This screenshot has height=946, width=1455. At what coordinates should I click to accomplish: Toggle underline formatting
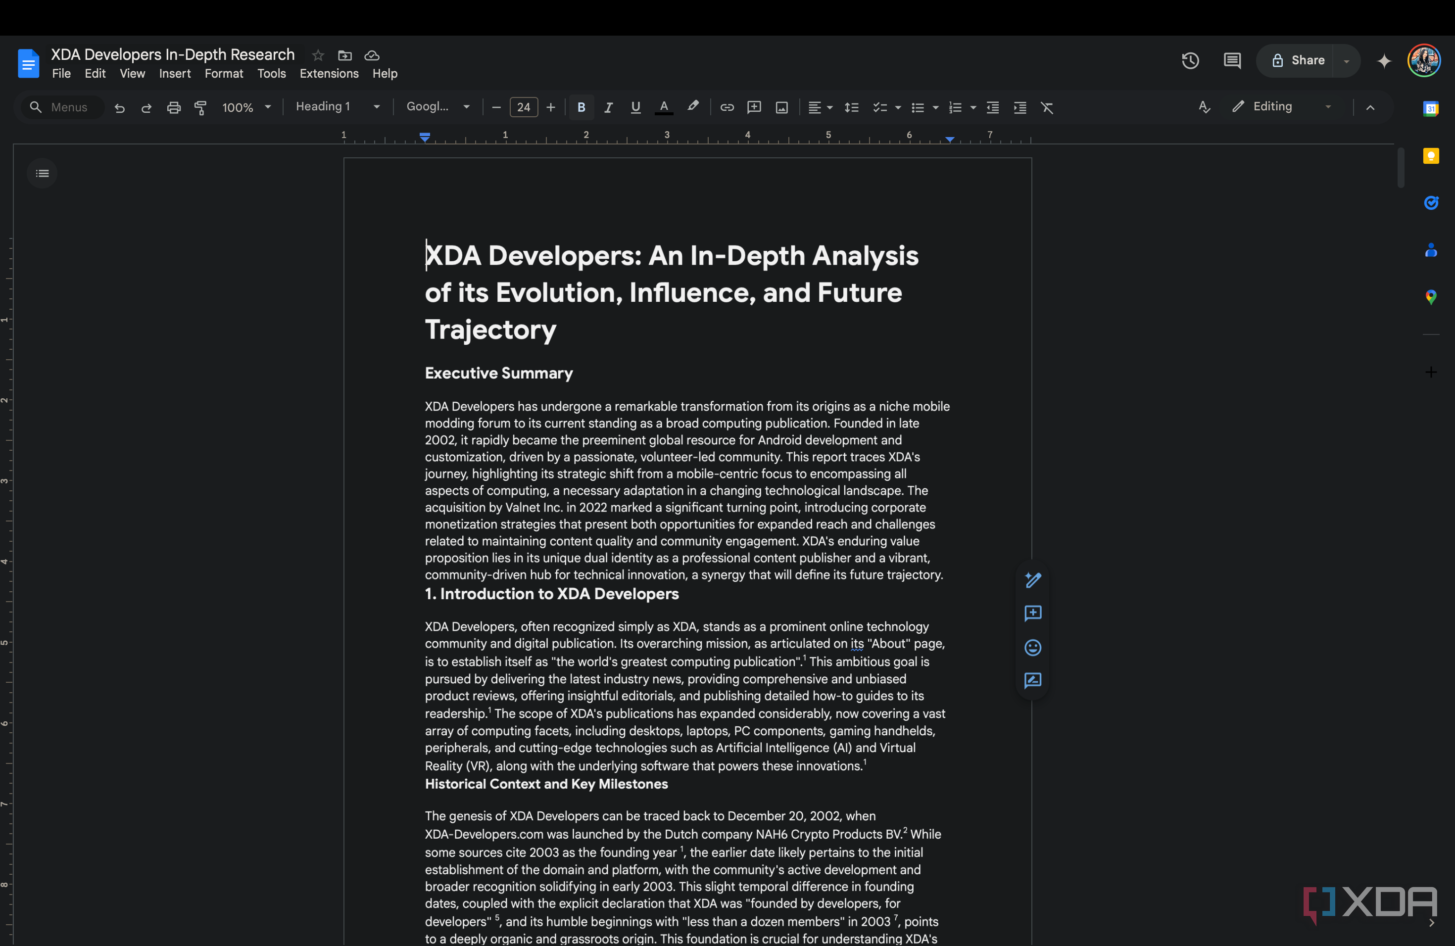636,107
